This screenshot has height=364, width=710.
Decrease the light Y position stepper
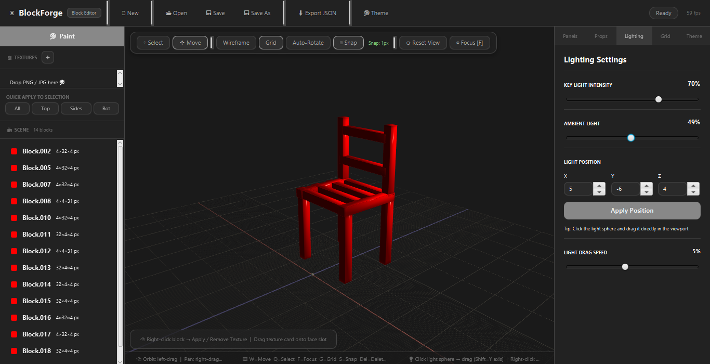647,192
